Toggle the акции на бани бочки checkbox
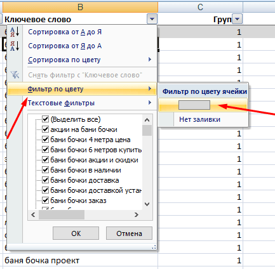This screenshot has width=275, height=269. pos(46,129)
